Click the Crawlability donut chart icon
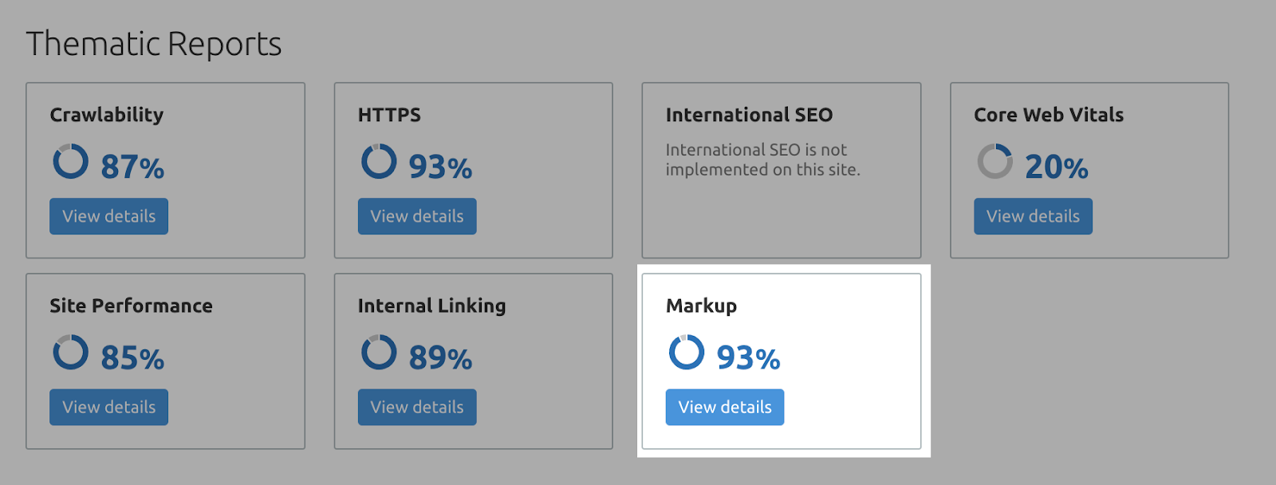Screen dimensions: 1276x485 [x=70, y=161]
